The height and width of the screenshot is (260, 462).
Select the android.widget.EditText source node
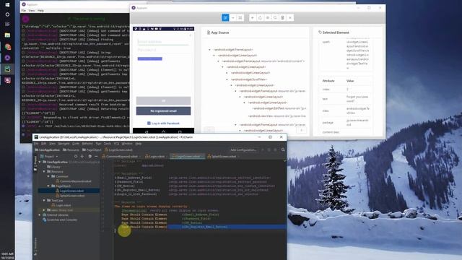coord(279,108)
